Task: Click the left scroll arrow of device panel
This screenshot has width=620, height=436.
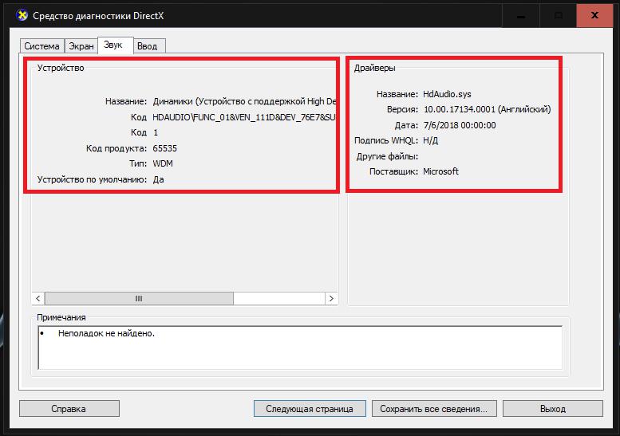Action: [38, 299]
